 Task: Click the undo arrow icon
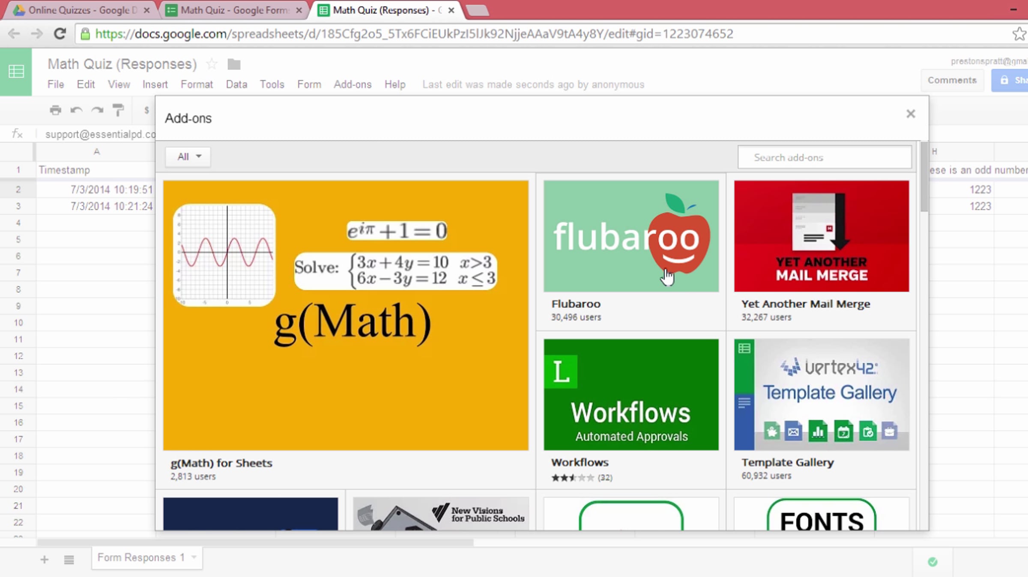tap(76, 110)
